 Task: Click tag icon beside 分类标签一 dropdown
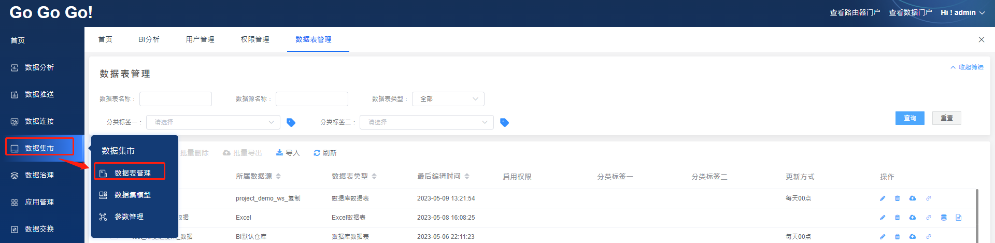291,122
